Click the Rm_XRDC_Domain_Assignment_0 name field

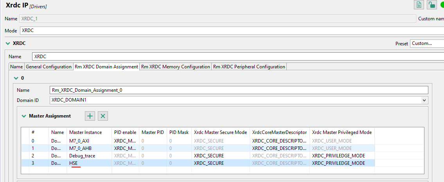pyautogui.click(x=239, y=90)
